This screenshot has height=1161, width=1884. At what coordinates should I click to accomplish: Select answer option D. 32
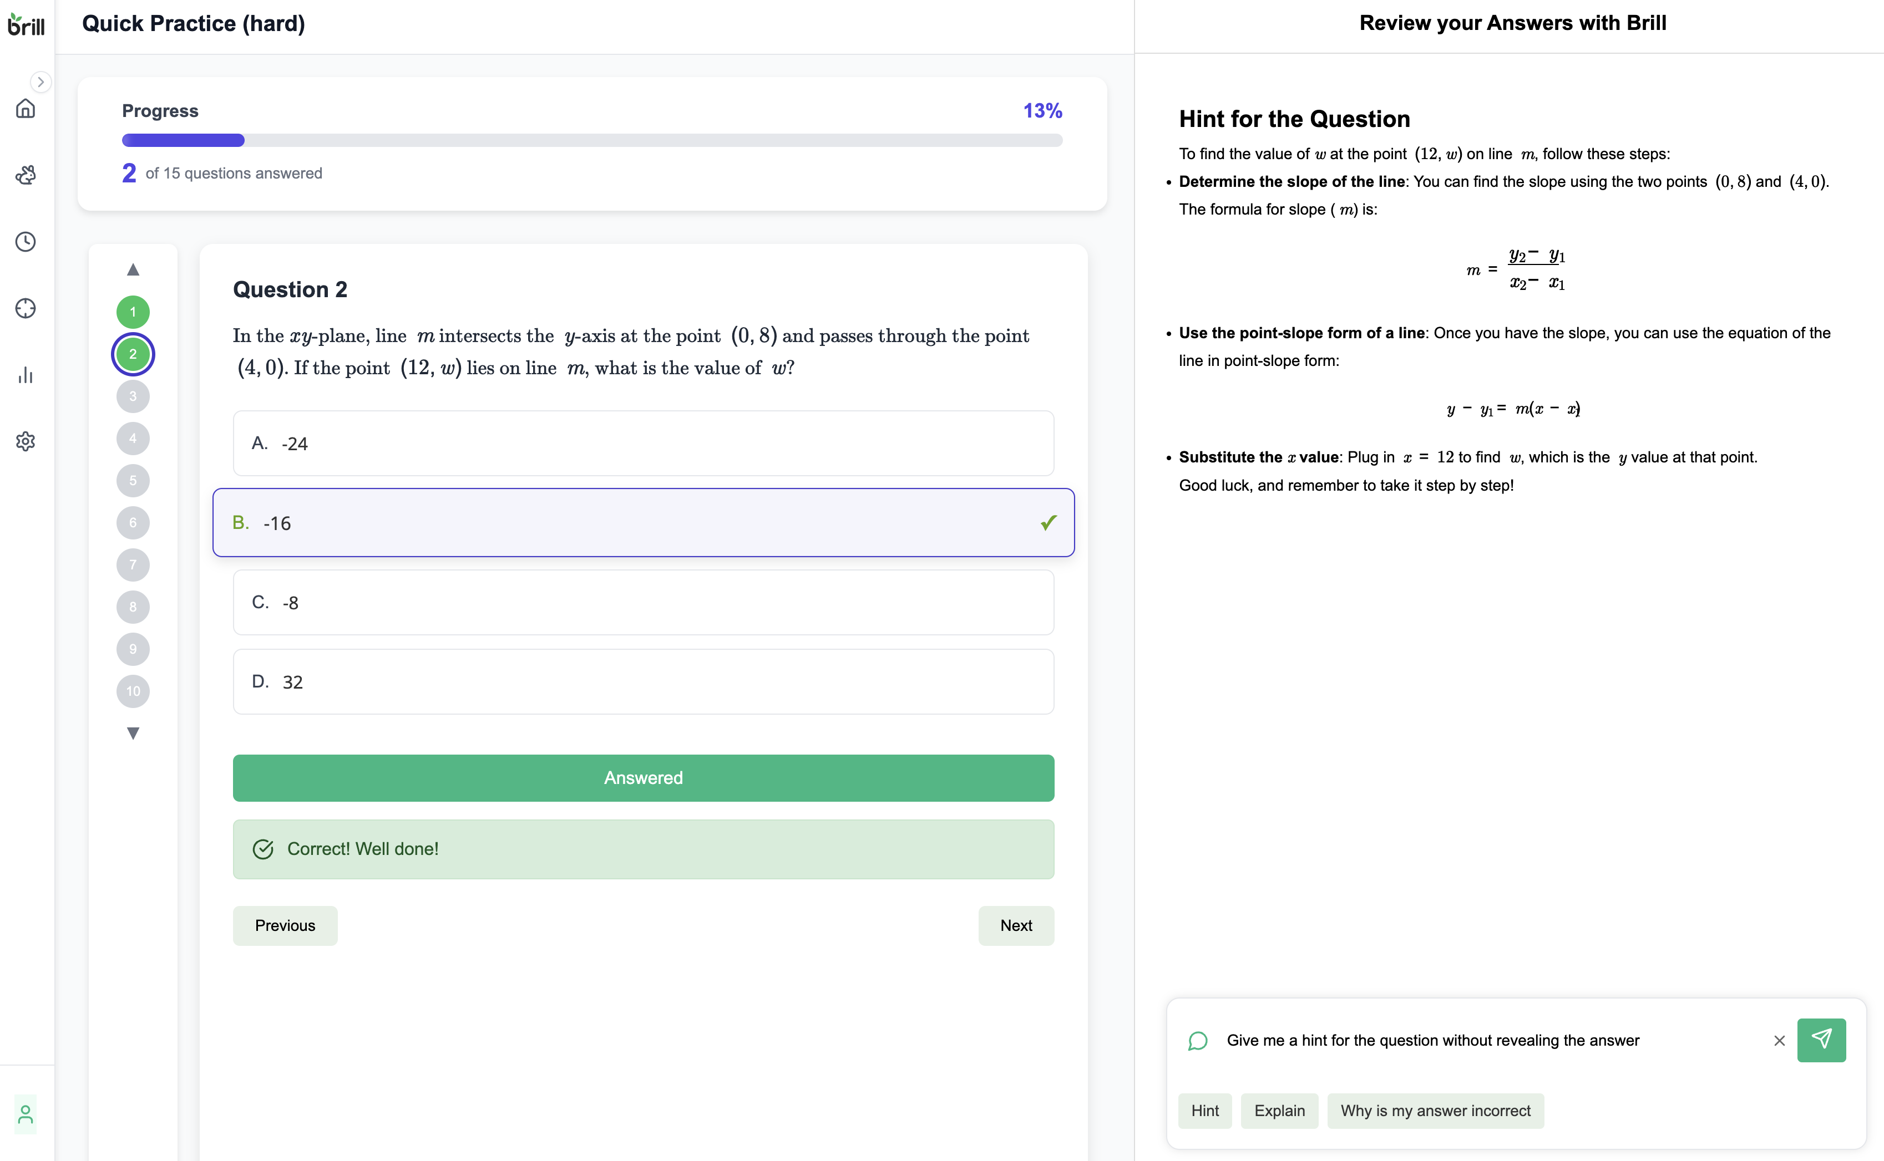click(642, 681)
